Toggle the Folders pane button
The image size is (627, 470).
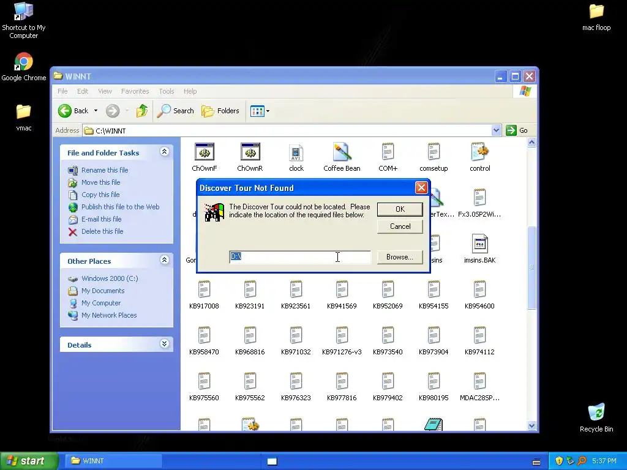tap(220, 111)
